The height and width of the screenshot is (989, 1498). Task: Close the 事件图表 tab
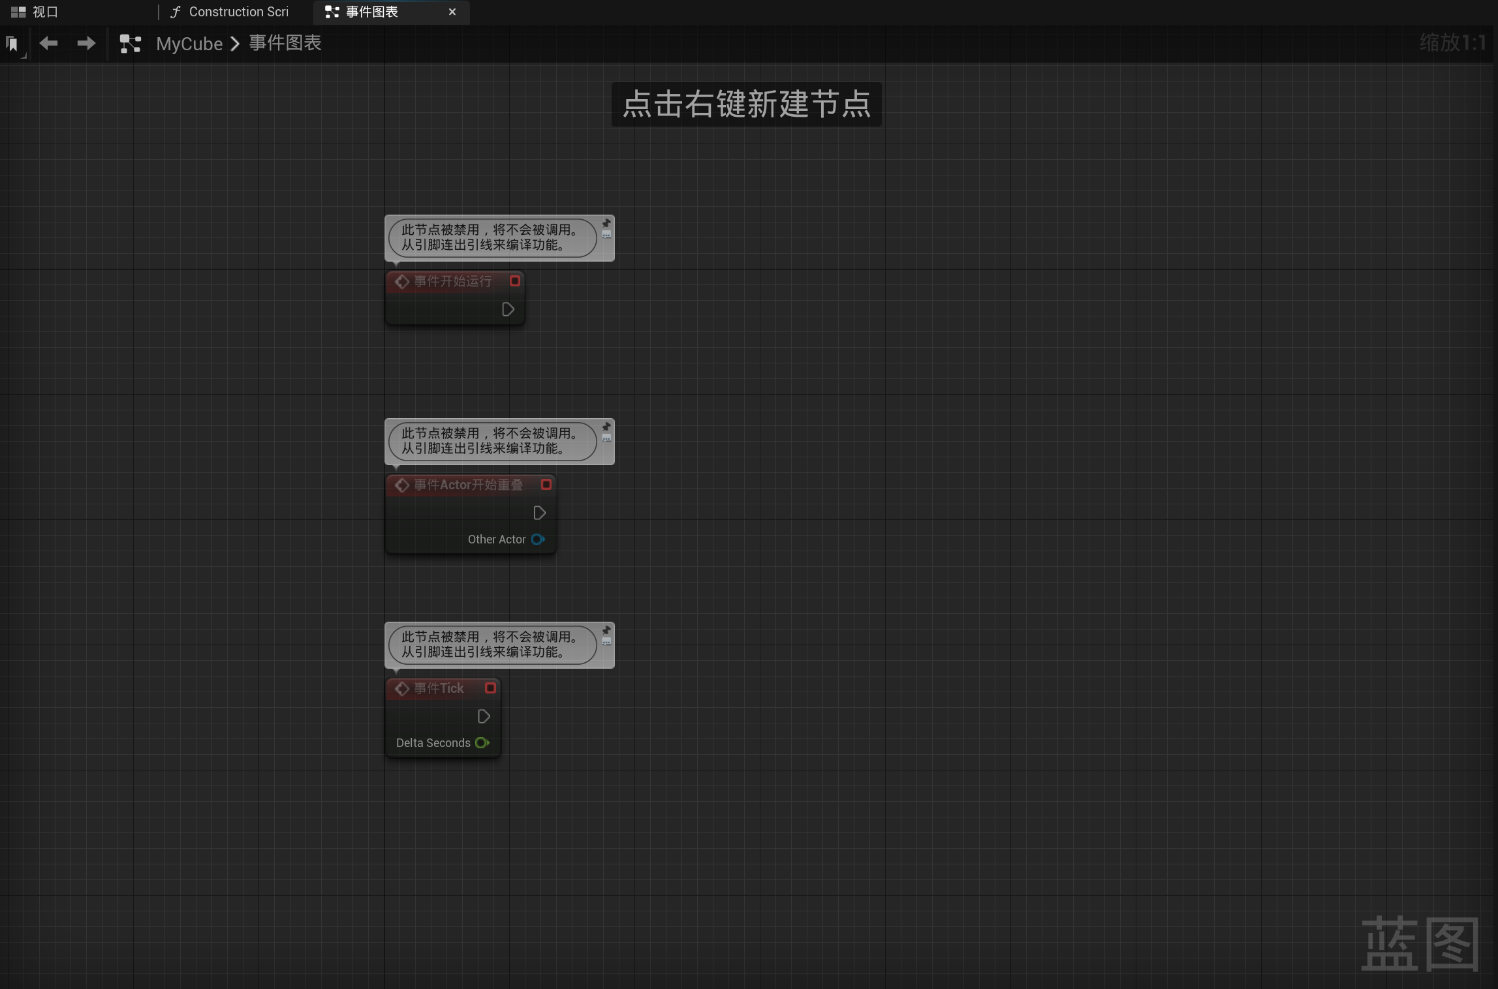click(452, 12)
